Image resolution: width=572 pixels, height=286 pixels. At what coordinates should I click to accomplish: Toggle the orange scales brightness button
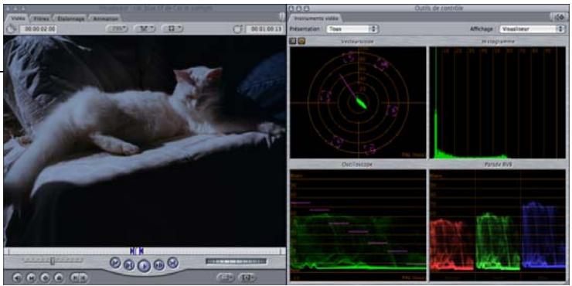[x=301, y=41]
